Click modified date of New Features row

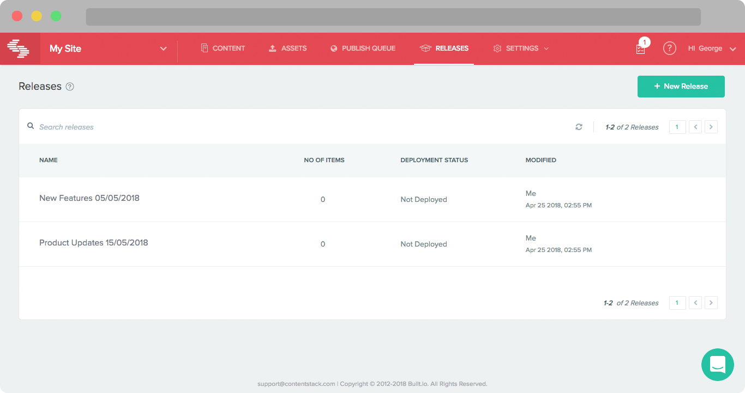click(558, 206)
